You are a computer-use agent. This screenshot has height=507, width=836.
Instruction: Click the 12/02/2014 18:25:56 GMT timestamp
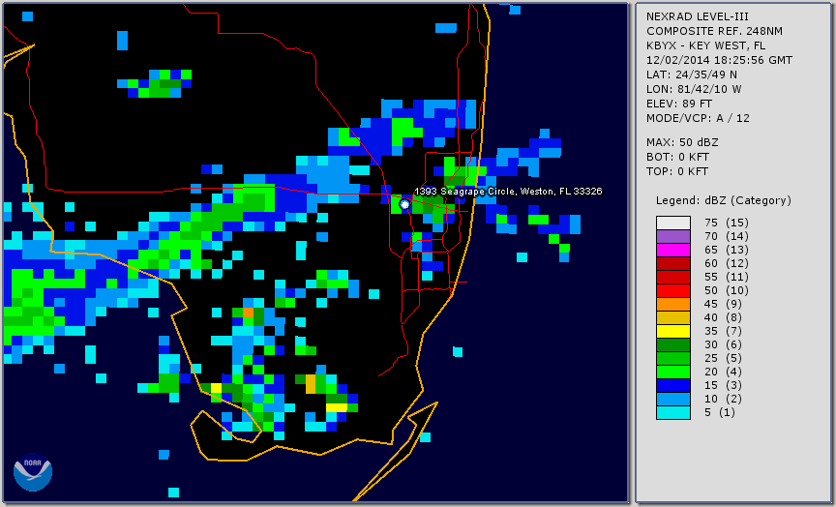(719, 60)
